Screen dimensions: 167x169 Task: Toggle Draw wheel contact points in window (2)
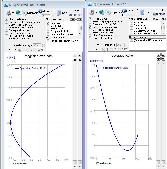click(6, 28)
